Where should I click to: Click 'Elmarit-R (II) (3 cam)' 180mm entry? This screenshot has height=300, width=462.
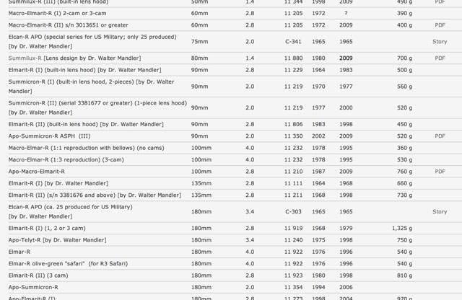pyautogui.click(x=38, y=275)
